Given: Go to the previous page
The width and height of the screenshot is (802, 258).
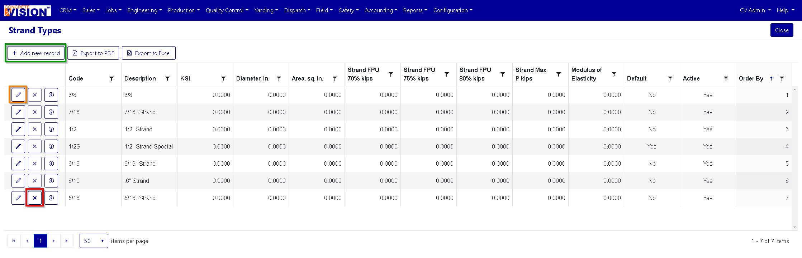Looking at the screenshot, I should (27, 241).
